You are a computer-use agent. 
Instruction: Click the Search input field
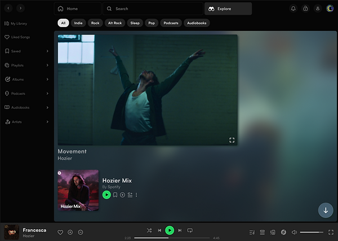click(x=153, y=8)
